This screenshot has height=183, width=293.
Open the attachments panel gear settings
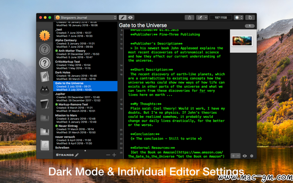(252, 156)
